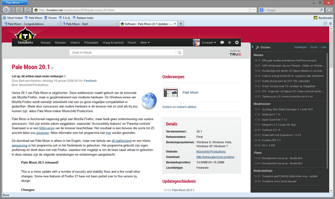Open site settings gear icon
335x199 pixels.
coord(237,43)
